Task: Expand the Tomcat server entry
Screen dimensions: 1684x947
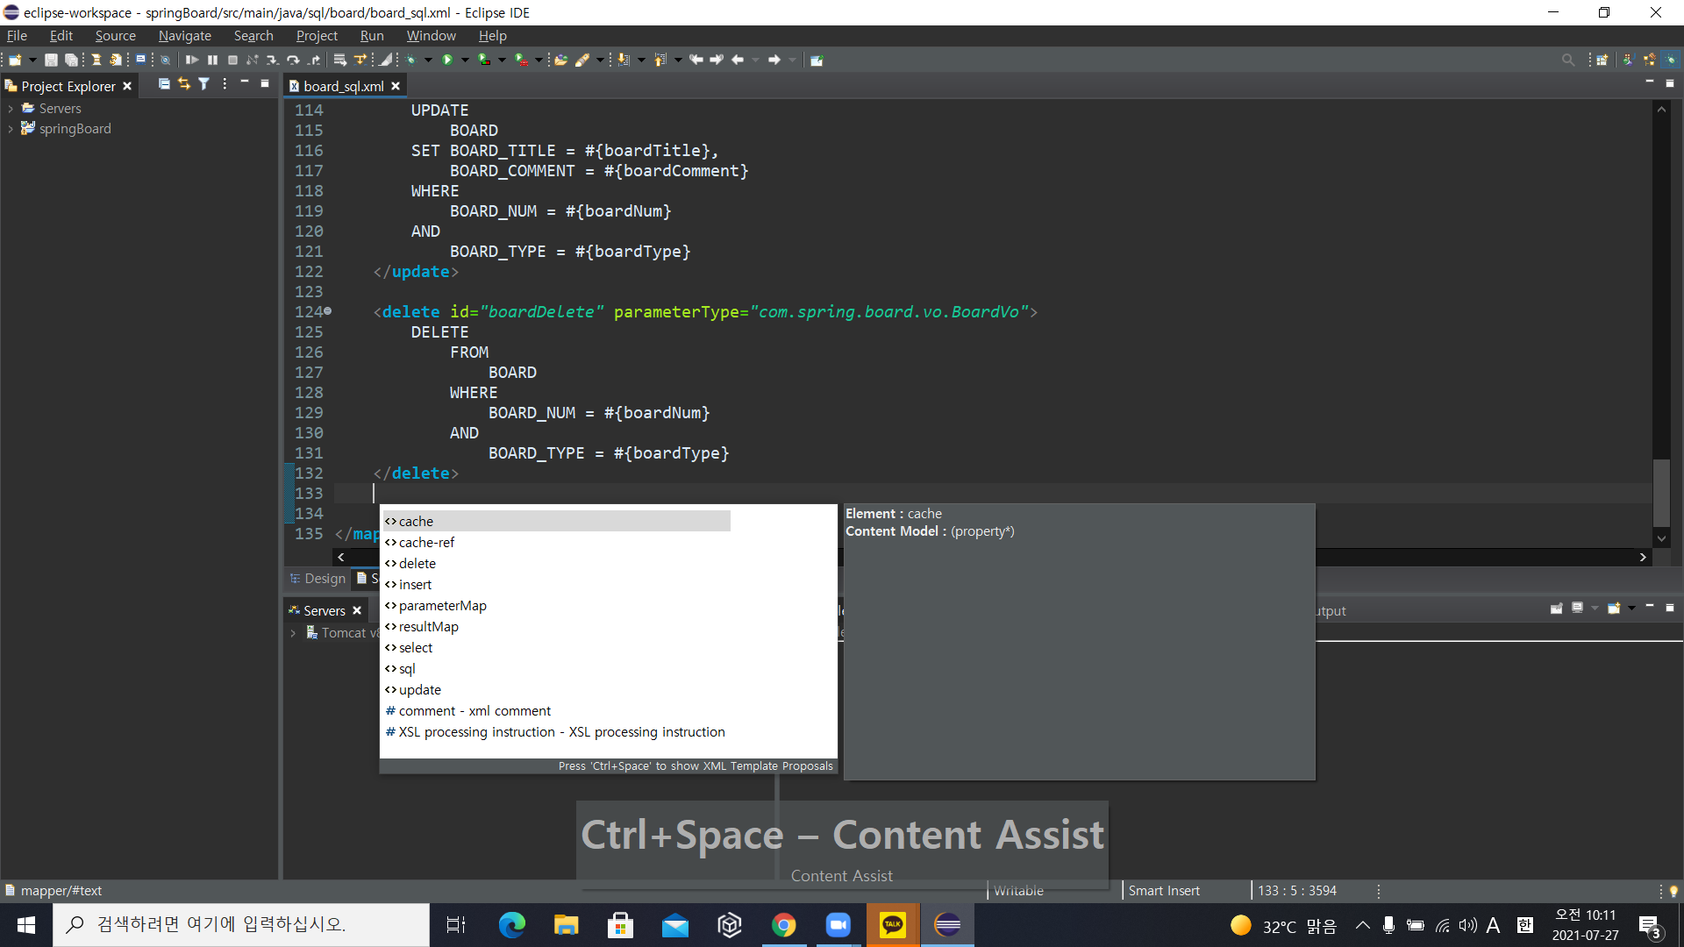Action: 293,633
